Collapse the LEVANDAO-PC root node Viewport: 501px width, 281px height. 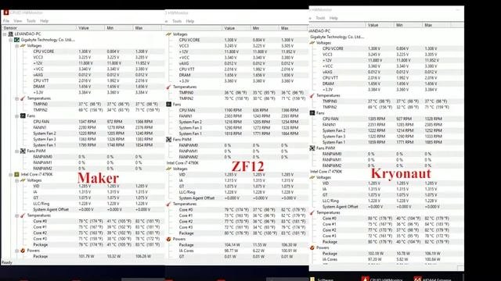click(x=5, y=34)
